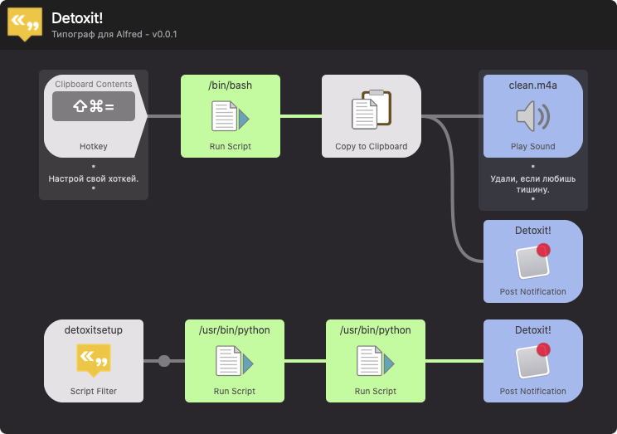Click the 'Типограф для Alfred - v0.0.1' subtitle
The image size is (617, 434).
click(x=114, y=34)
